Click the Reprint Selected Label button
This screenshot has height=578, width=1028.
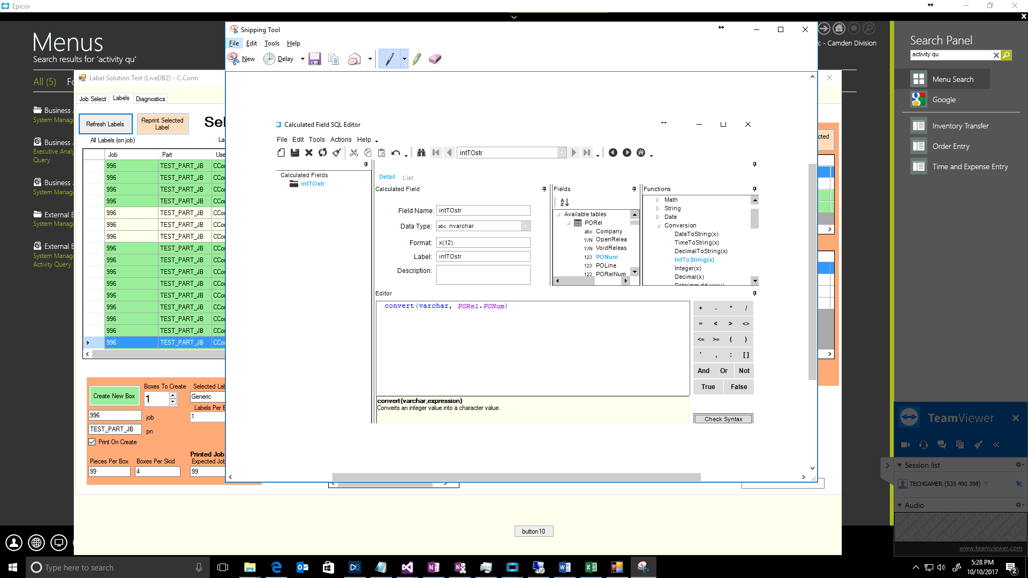pos(162,124)
